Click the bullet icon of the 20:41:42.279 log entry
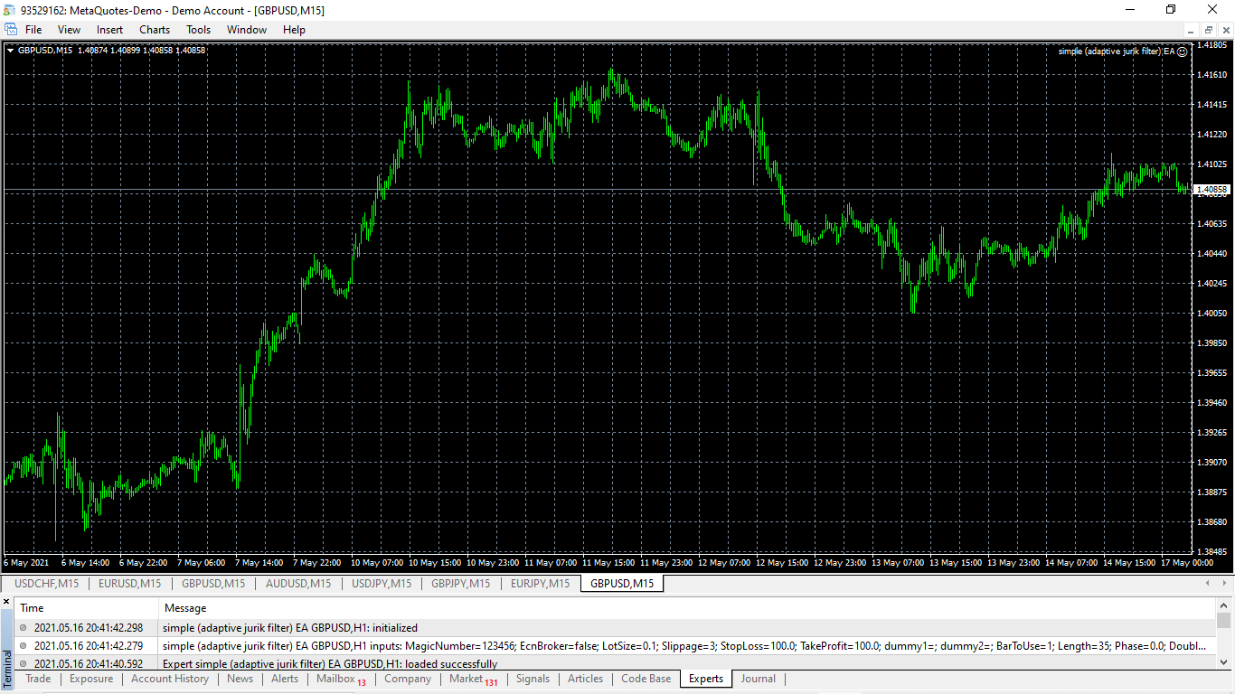 tap(23, 645)
